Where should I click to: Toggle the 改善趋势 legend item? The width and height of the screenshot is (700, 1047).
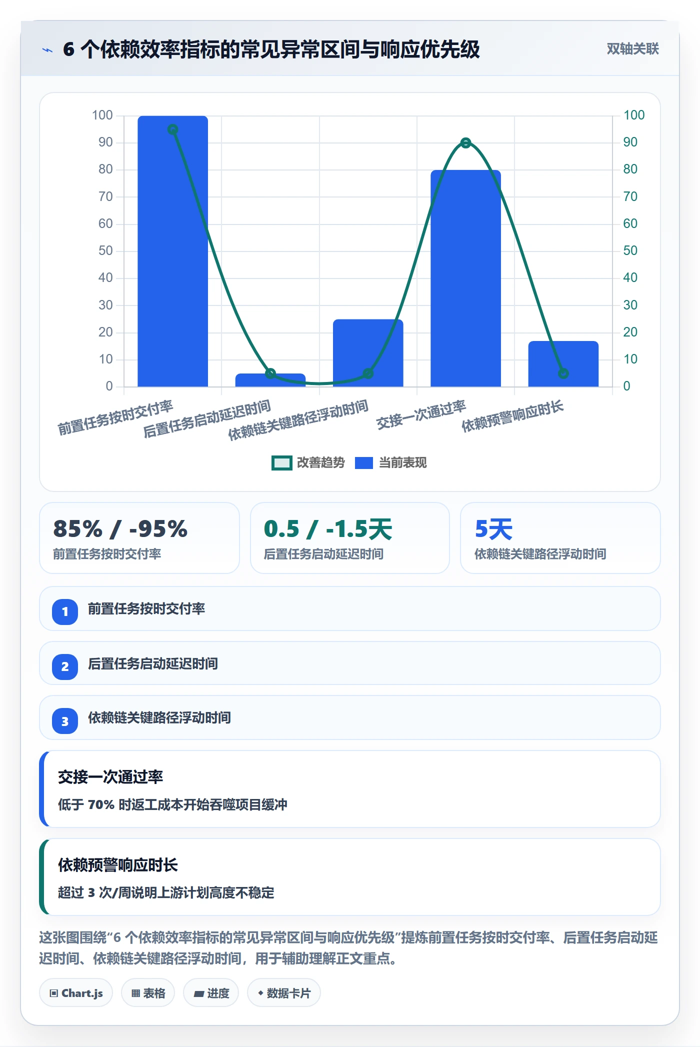(308, 463)
